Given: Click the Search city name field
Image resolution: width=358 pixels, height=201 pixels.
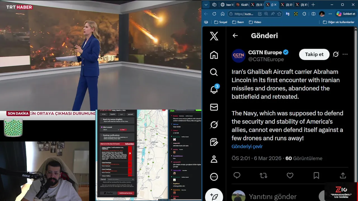Looking at the screenshot, I should [121, 179].
